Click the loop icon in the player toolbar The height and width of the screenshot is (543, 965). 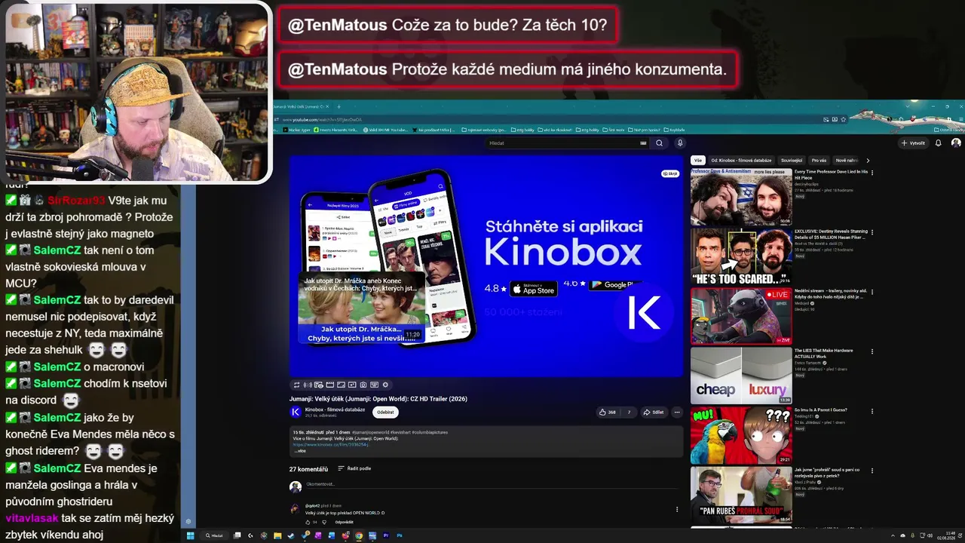[x=297, y=385]
